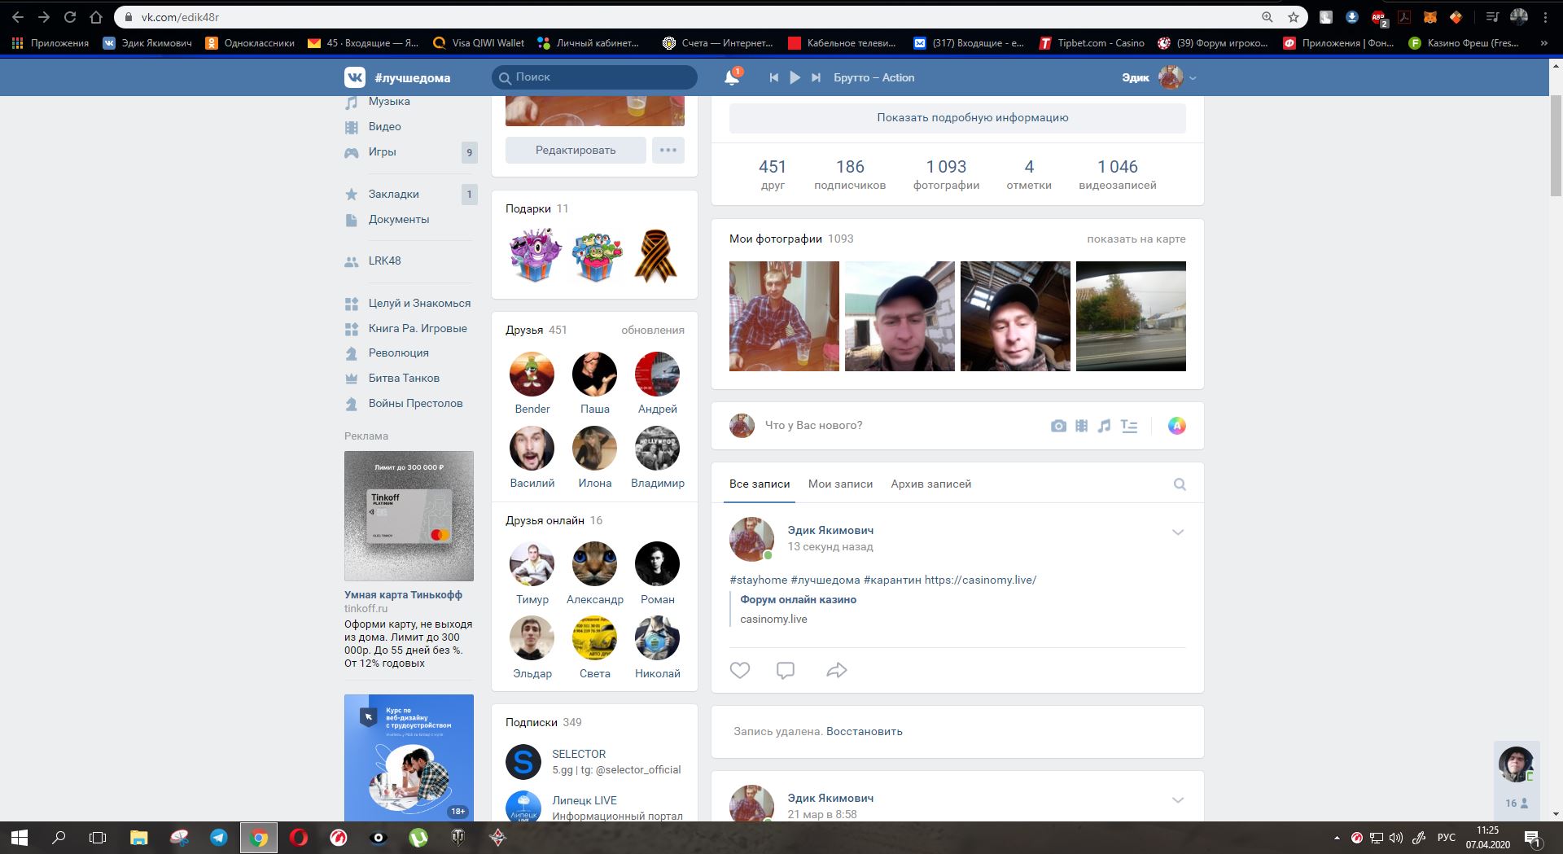Viewport: 1563px width, 854px height.
Task: Click показать на карте link
Action: pyautogui.click(x=1136, y=239)
